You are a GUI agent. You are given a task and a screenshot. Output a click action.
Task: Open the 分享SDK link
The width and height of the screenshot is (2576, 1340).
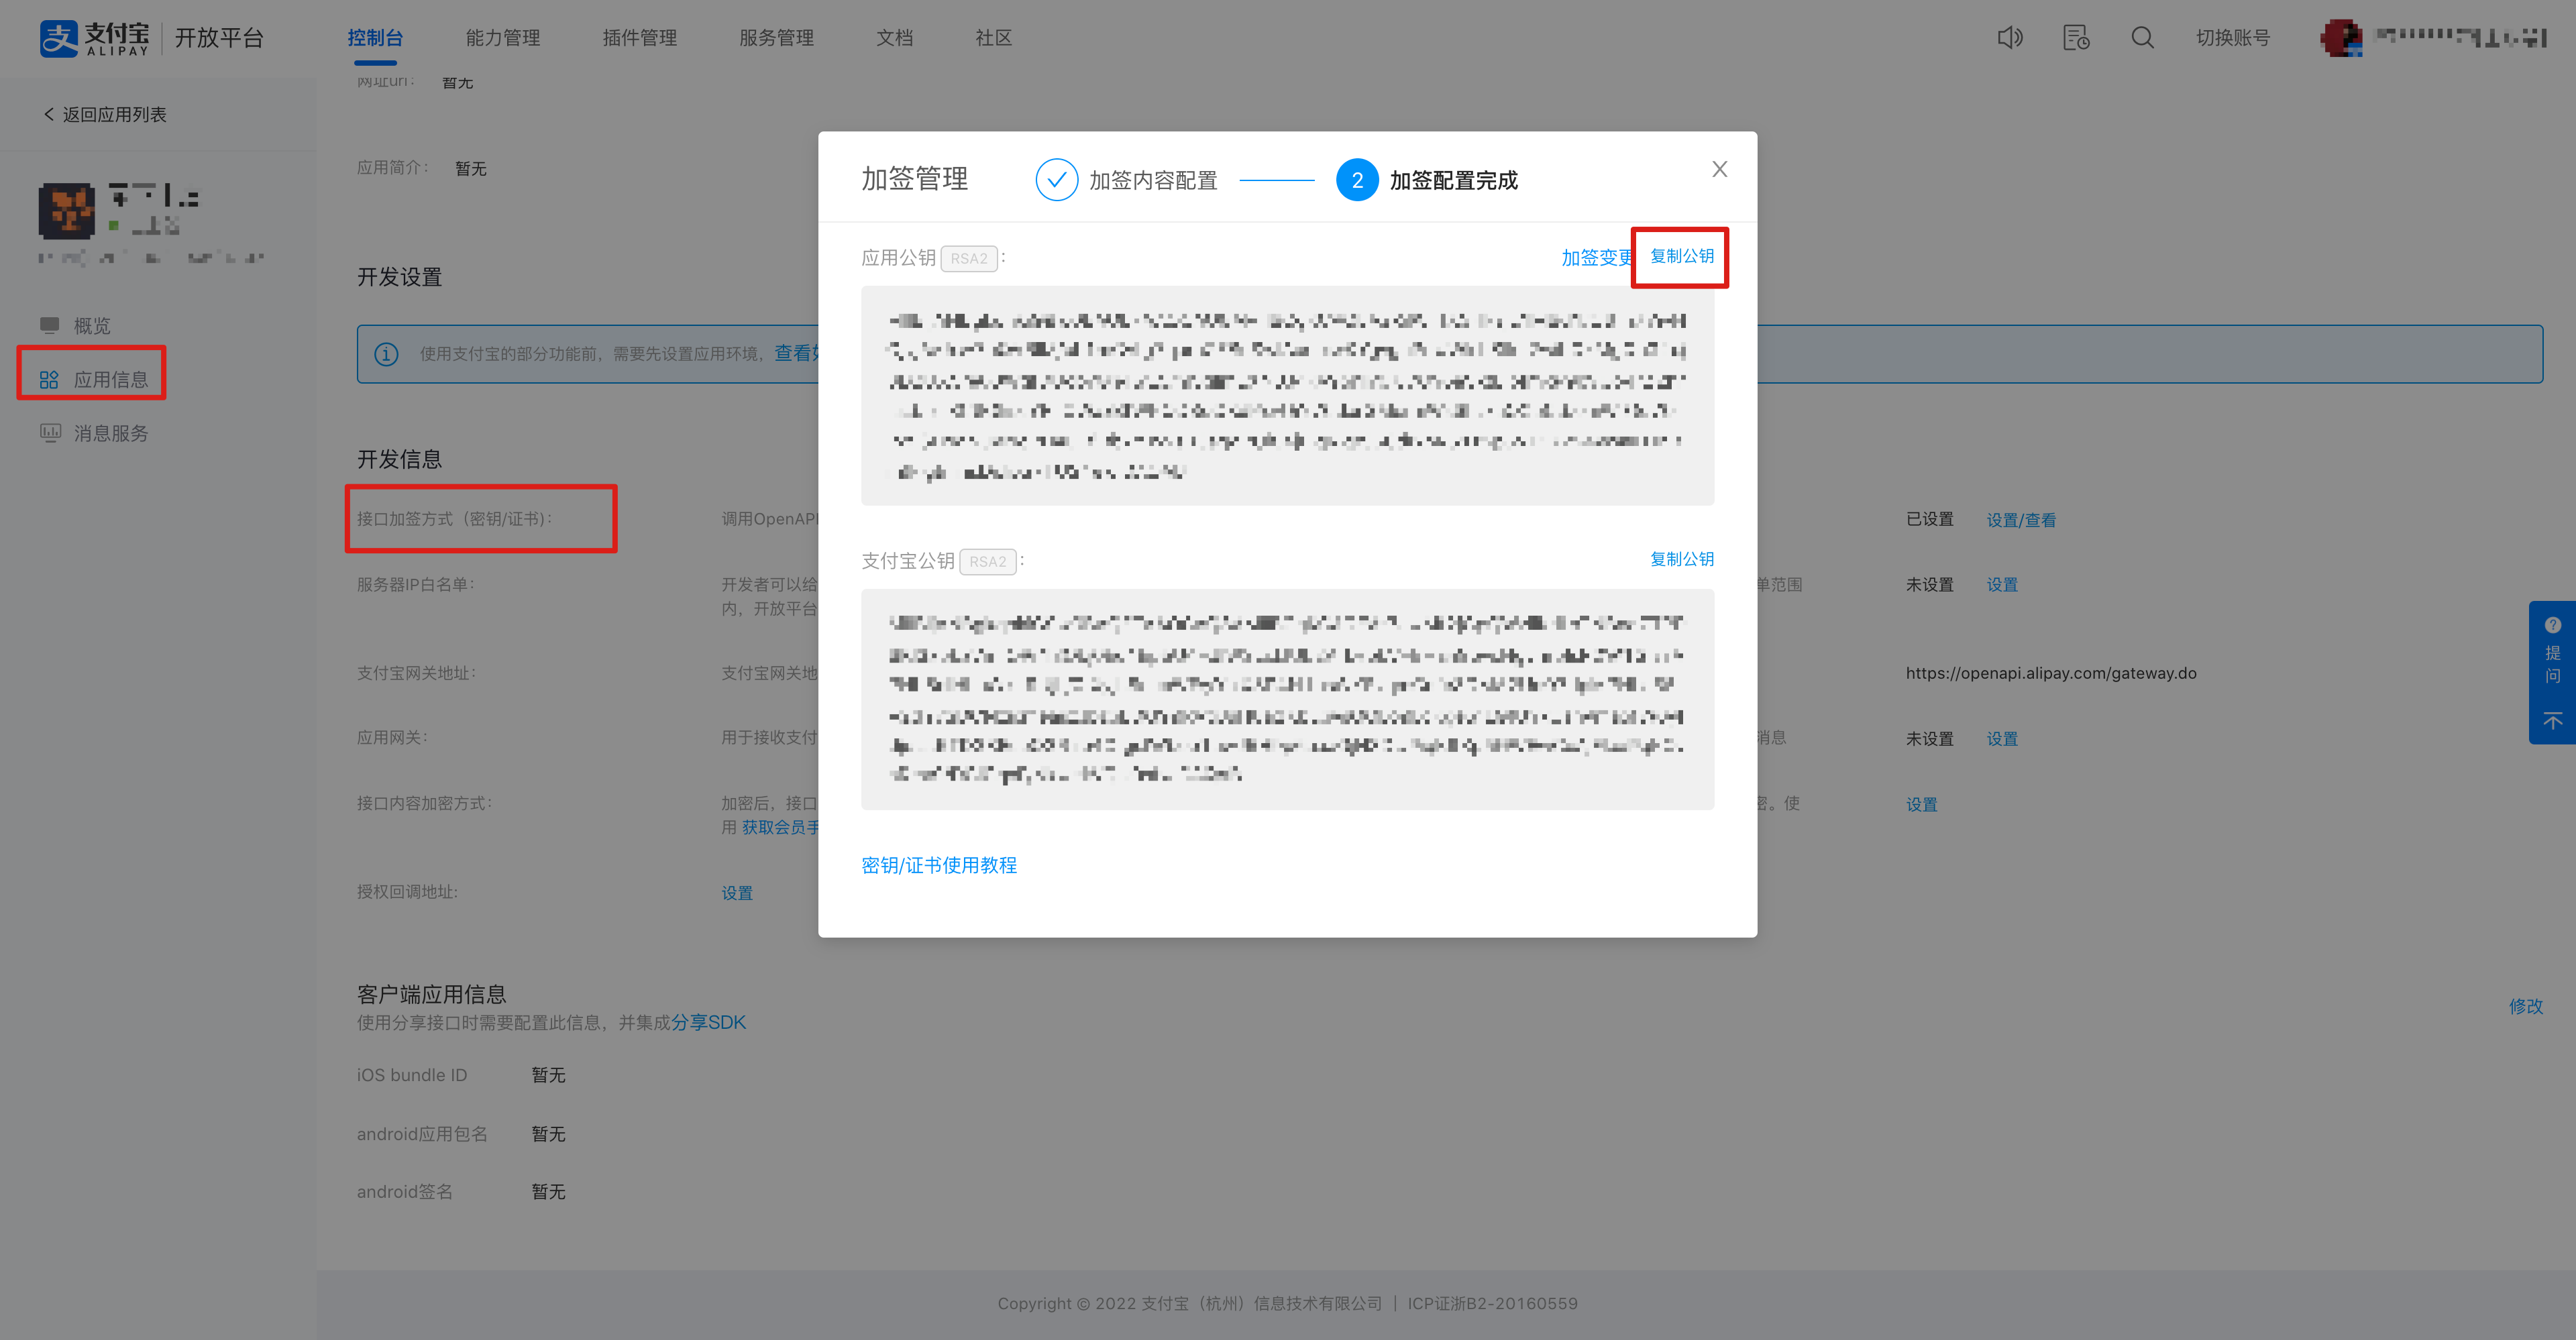(708, 1022)
